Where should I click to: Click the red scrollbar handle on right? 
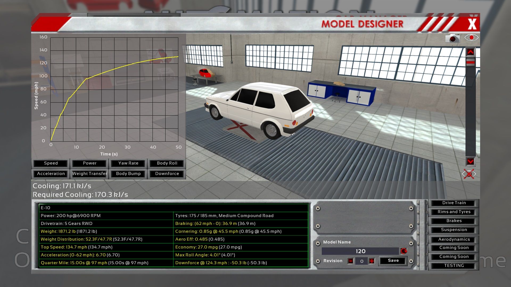tap(470, 63)
